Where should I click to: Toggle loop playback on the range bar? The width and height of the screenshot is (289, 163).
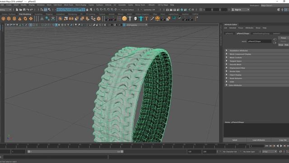[280, 152]
